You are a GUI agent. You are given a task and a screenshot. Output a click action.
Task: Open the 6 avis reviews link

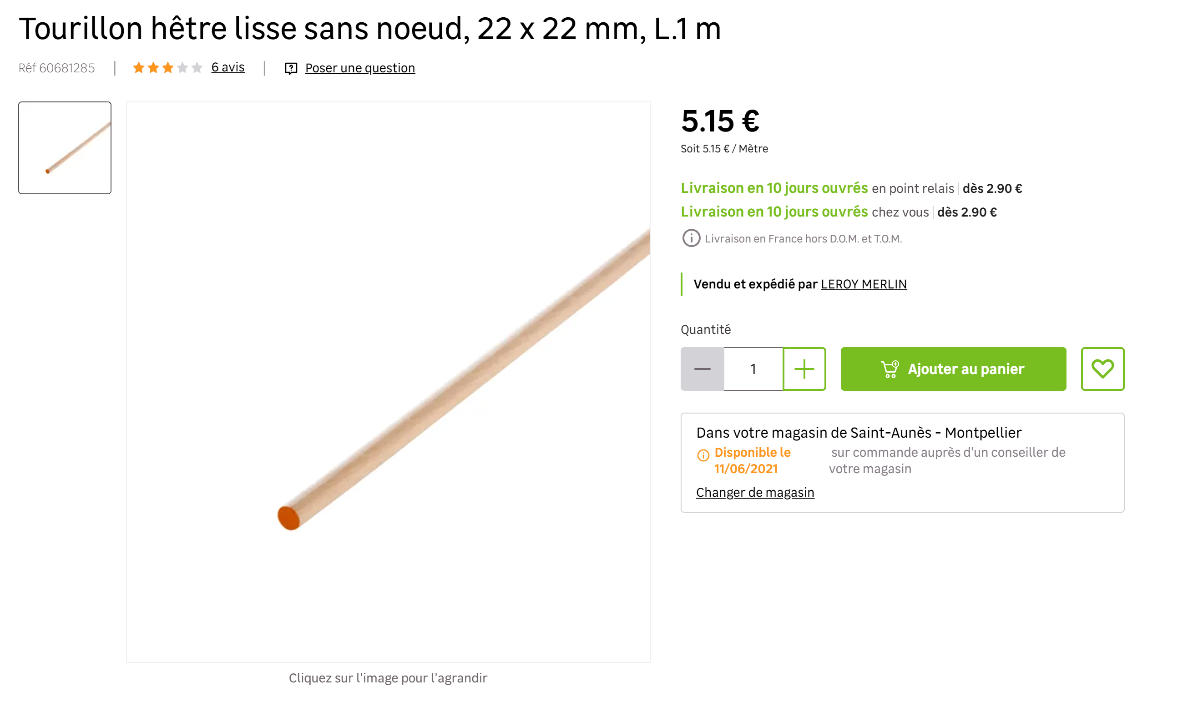click(x=227, y=67)
